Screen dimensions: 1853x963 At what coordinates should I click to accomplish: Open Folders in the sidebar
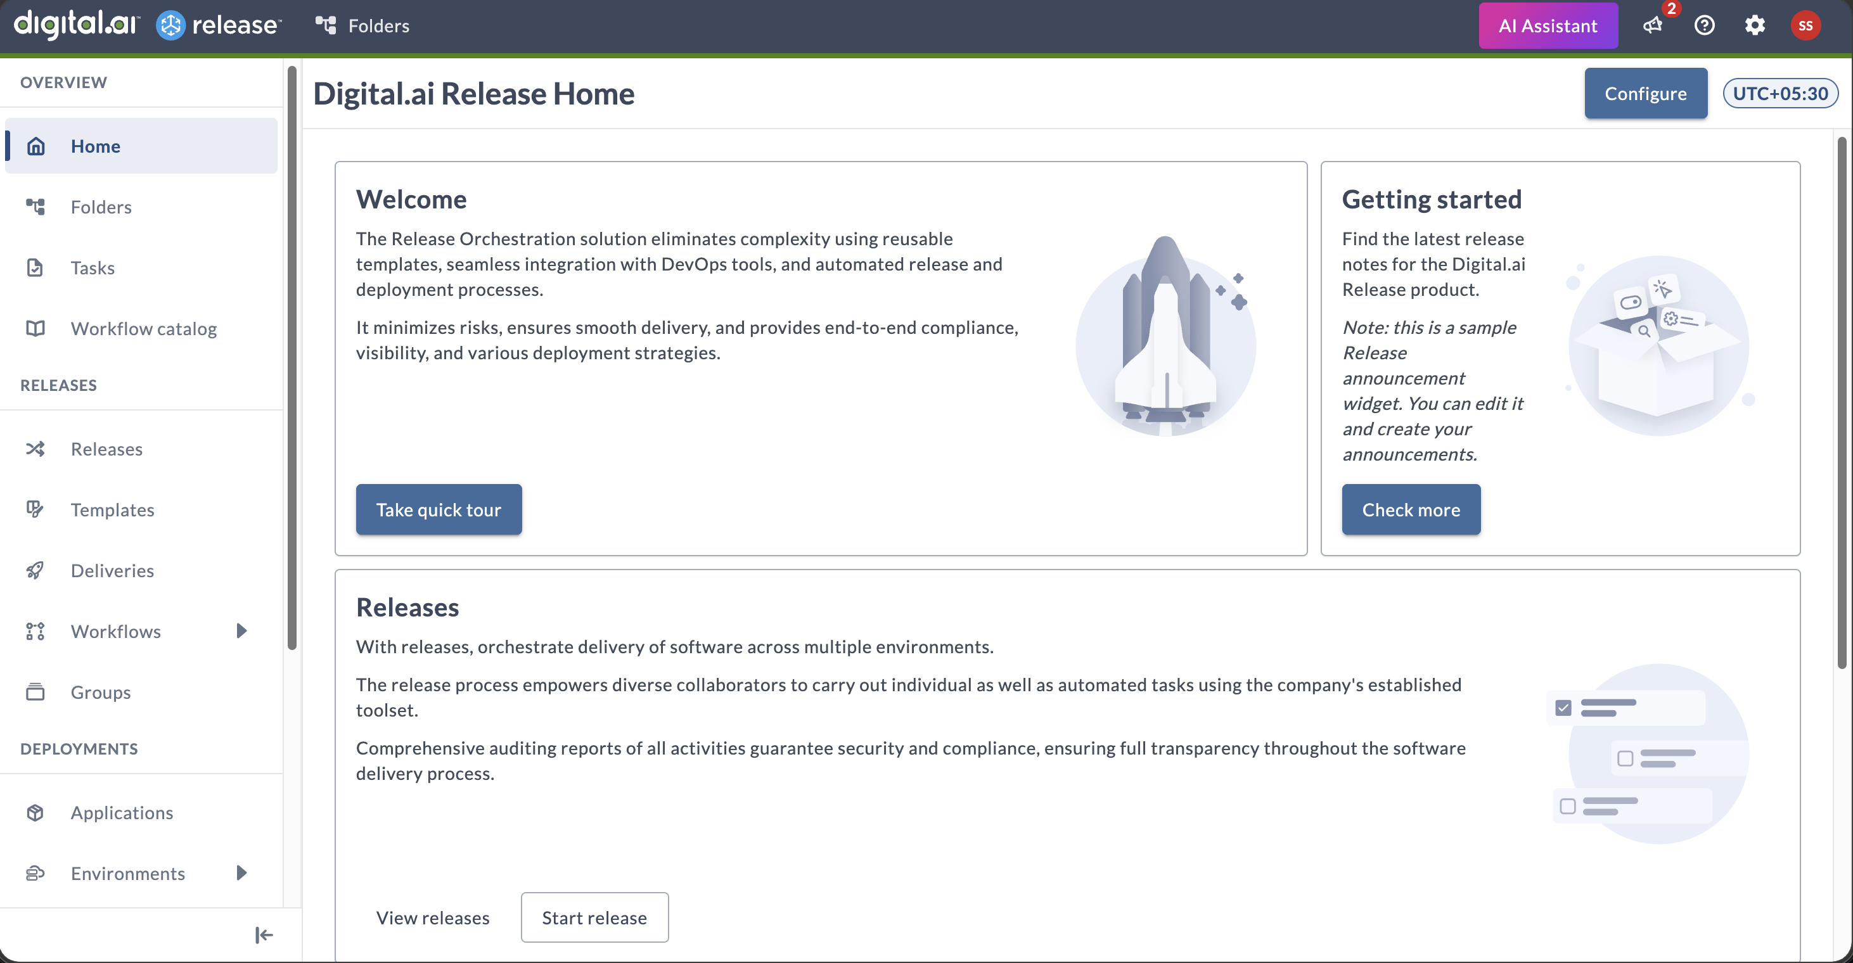(x=141, y=207)
